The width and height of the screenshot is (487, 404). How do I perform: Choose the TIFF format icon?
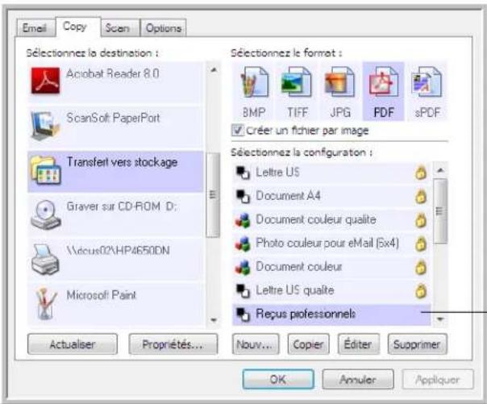click(x=297, y=82)
